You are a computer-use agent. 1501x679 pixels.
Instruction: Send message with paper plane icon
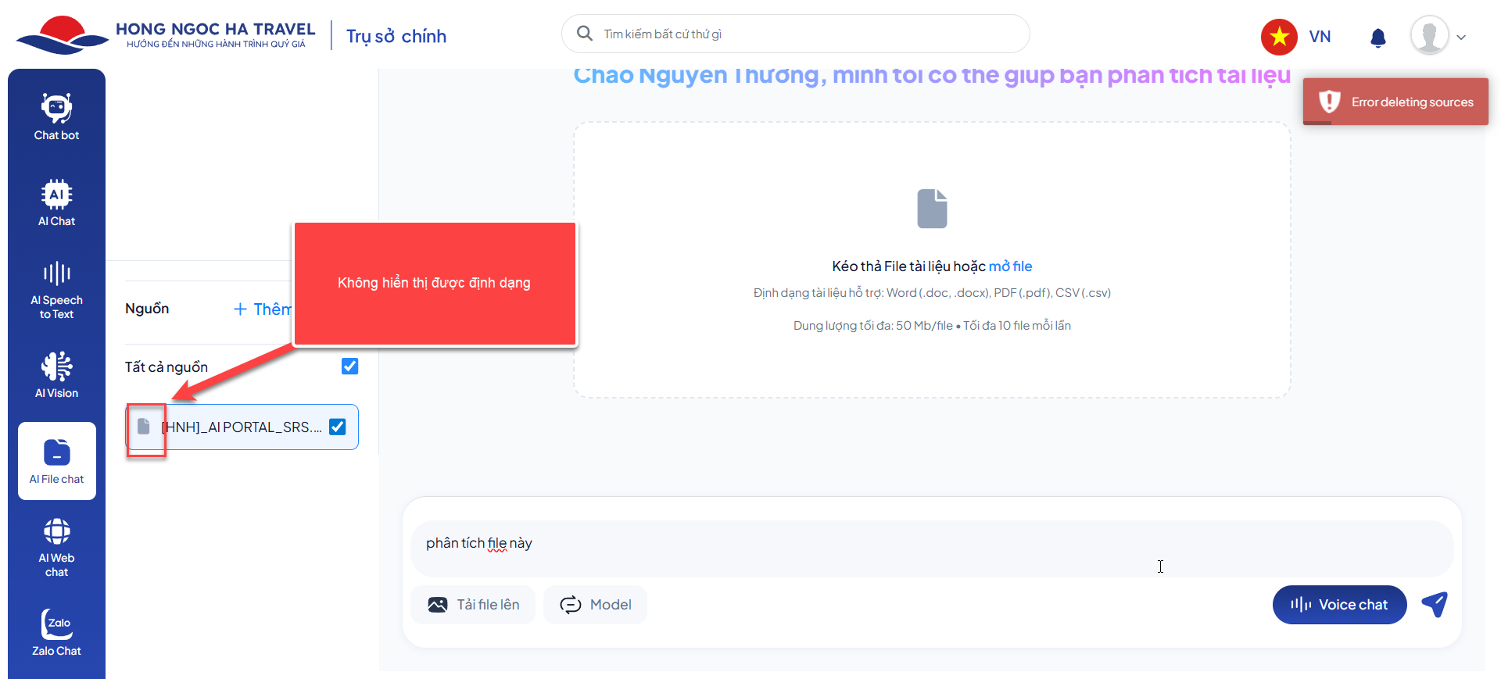[x=1435, y=604]
